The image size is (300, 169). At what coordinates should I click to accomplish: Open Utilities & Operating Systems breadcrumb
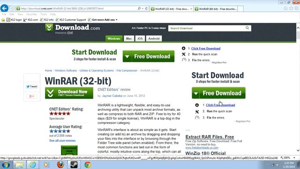point(97,70)
